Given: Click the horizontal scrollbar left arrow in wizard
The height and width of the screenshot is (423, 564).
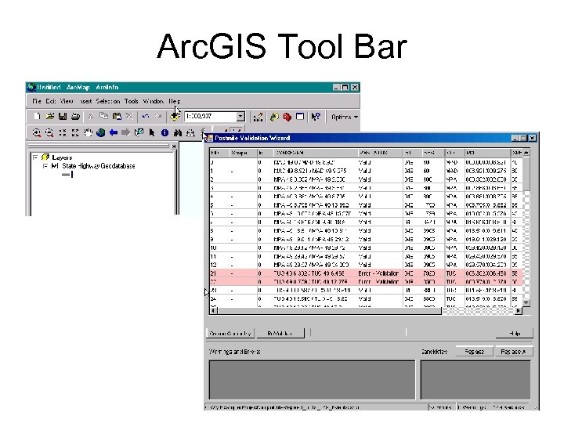Looking at the screenshot, I should point(214,310).
